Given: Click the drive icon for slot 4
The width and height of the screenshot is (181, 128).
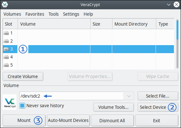Looking at the screenshot, I should (x=6, y=57).
